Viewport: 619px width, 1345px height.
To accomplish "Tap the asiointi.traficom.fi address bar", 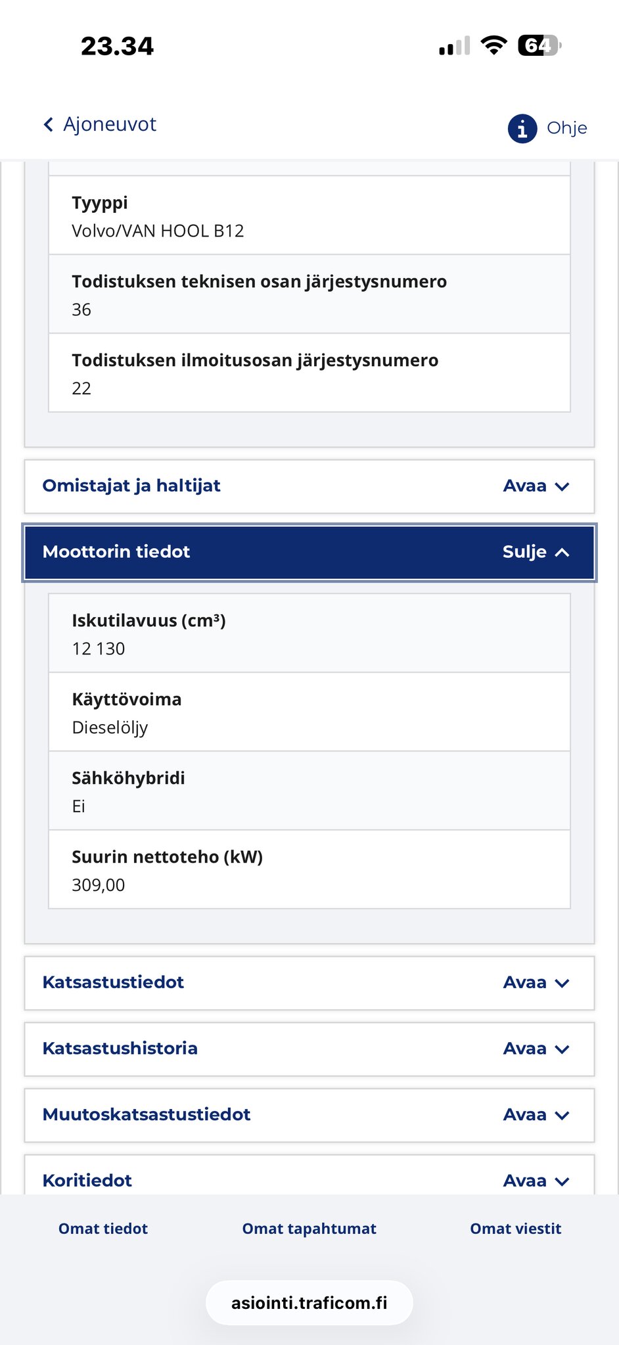I will click(309, 1303).
